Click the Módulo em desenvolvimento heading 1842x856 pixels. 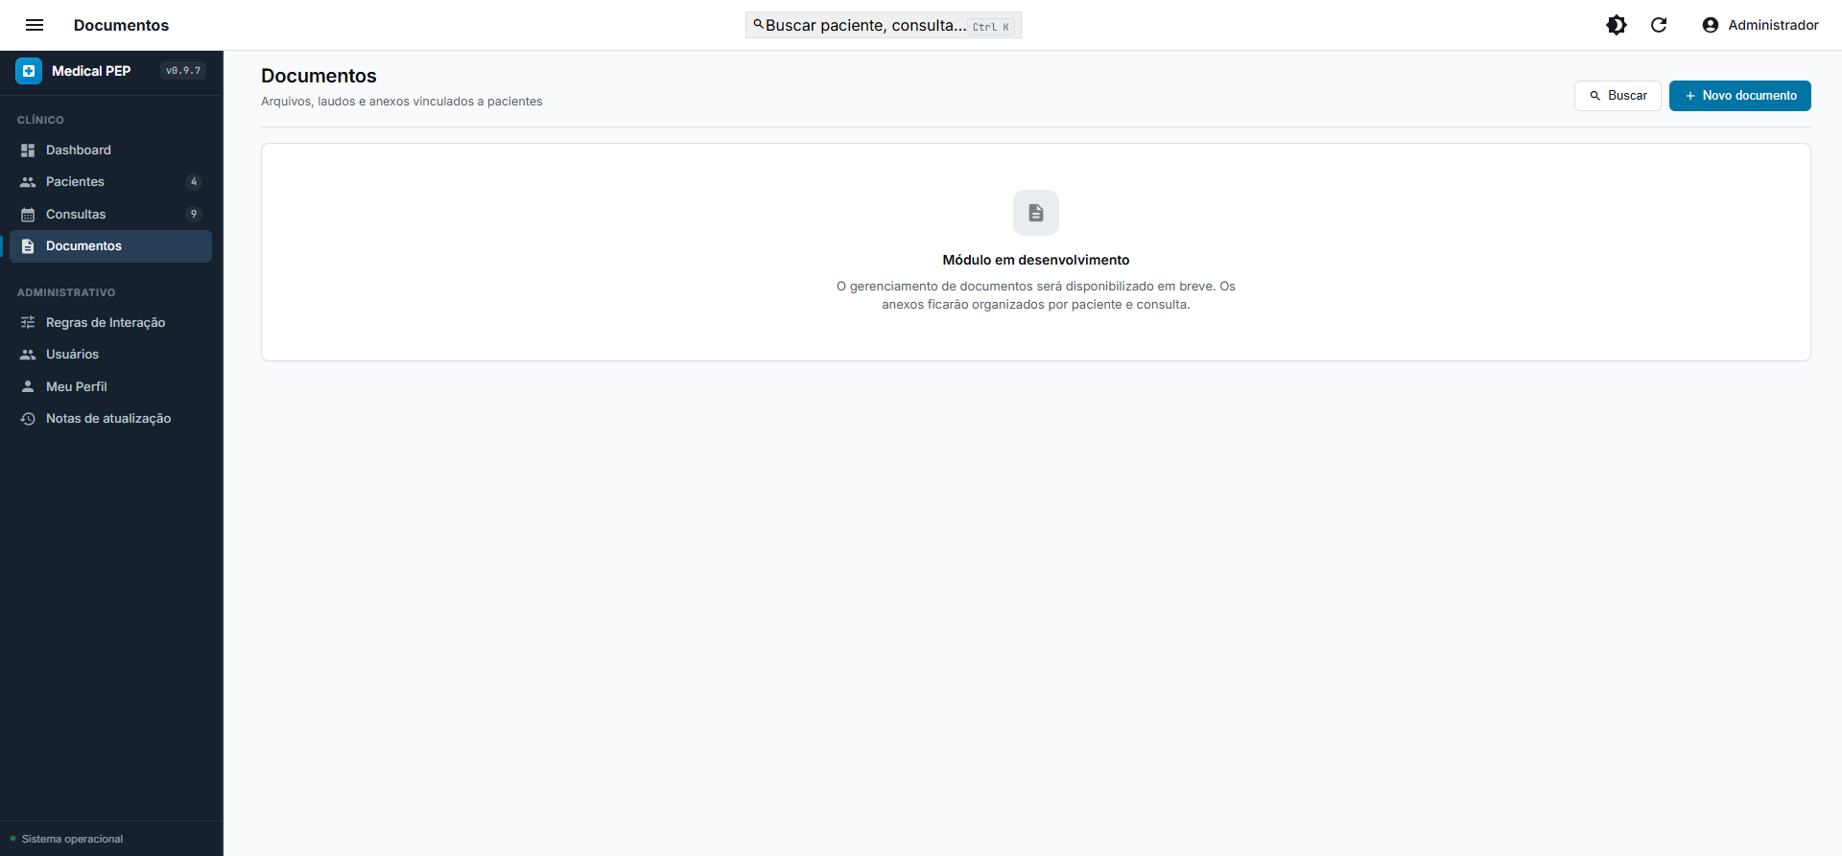tap(1036, 260)
